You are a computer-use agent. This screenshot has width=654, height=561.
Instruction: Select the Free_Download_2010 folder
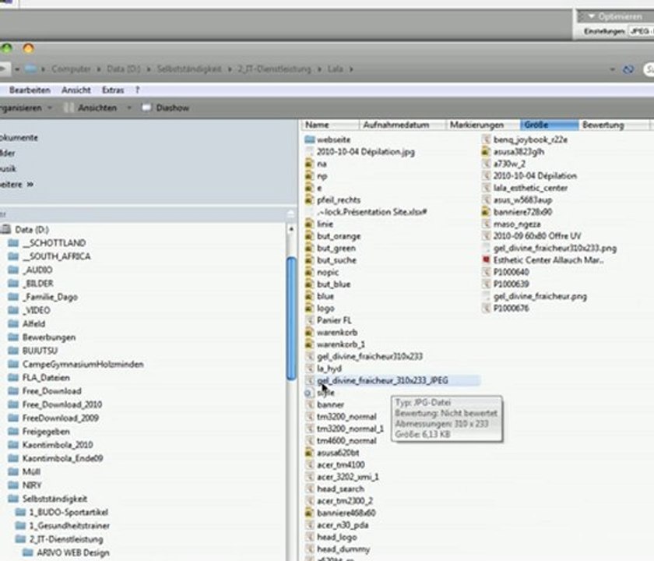(62, 404)
